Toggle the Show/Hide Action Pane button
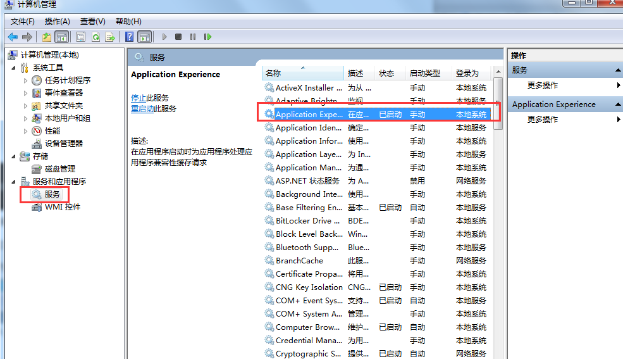This screenshot has width=623, height=359. [x=144, y=37]
